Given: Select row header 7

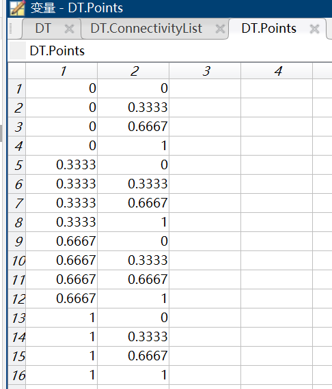Looking at the screenshot, I should (x=17, y=203).
